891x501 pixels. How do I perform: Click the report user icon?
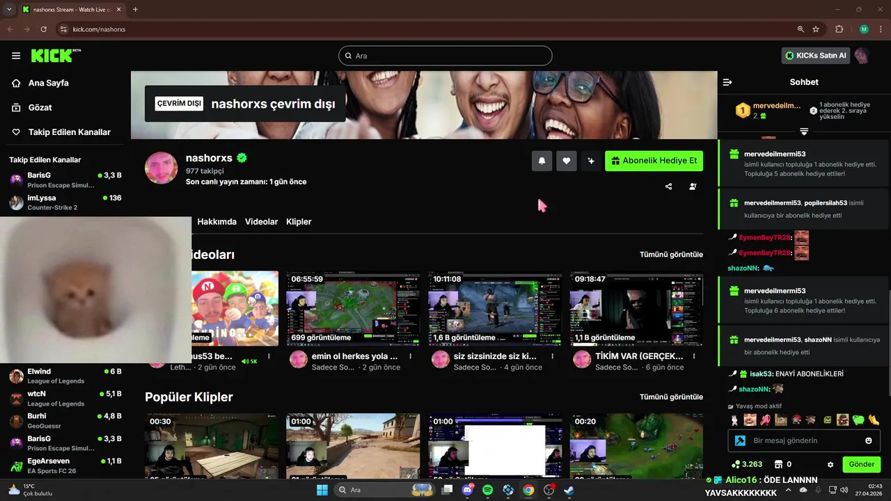pyautogui.click(x=693, y=186)
